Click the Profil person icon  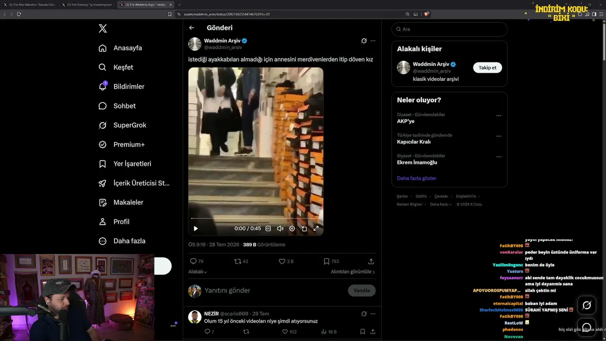pyautogui.click(x=102, y=222)
